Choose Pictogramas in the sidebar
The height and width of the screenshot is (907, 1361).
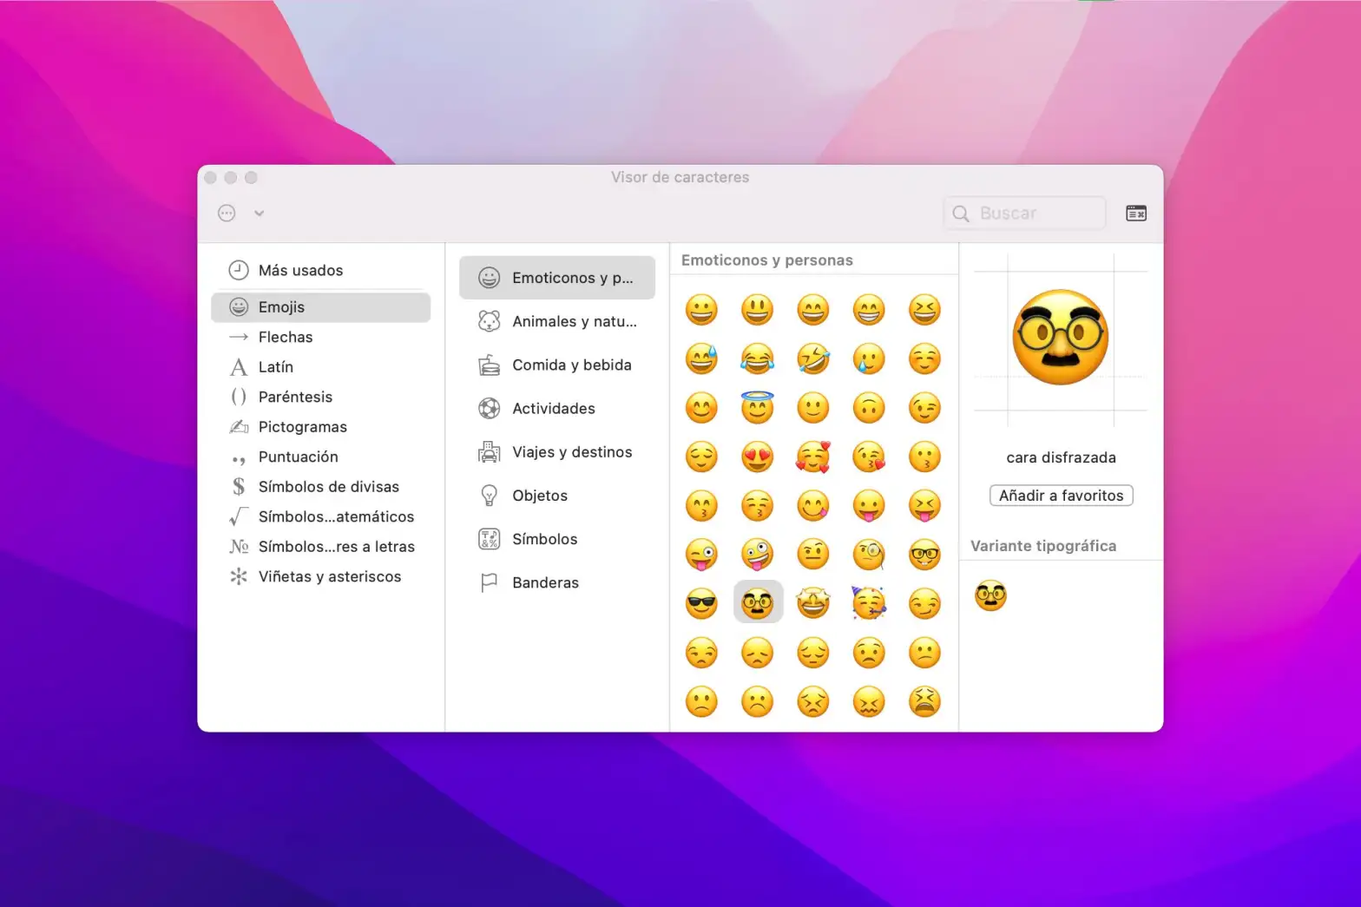[320, 427]
